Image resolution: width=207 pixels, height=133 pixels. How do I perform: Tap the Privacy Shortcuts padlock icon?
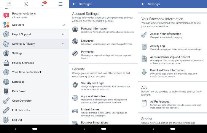point(6,63)
